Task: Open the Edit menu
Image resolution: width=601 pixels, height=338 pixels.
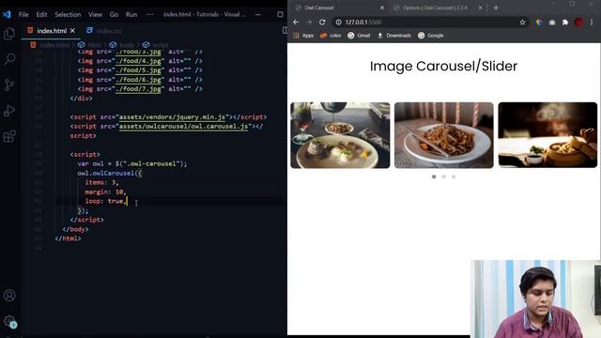Action: coord(41,15)
